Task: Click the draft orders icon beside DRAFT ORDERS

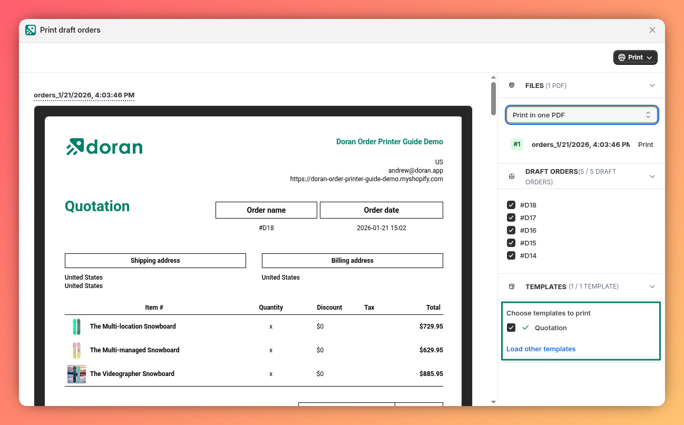Action: click(x=511, y=176)
